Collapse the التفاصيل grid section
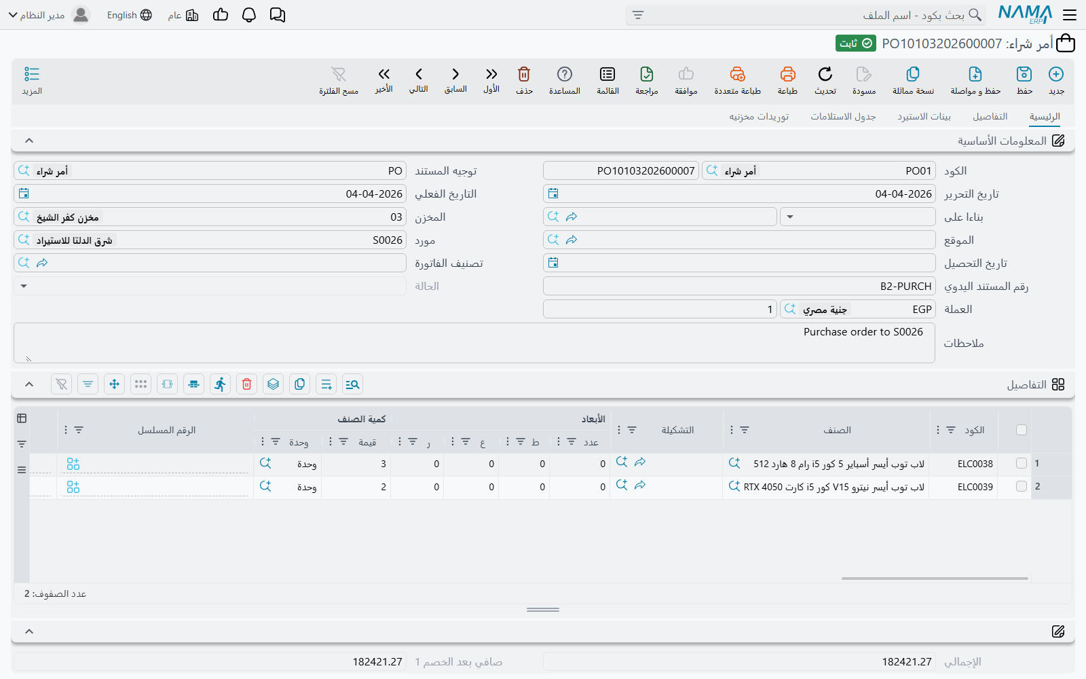 click(x=29, y=384)
